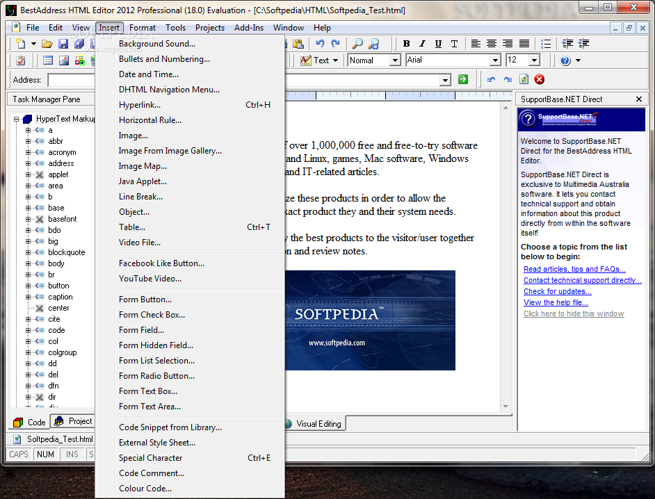
Task: Undo the last edit in the toolbar
Action: pos(320,43)
